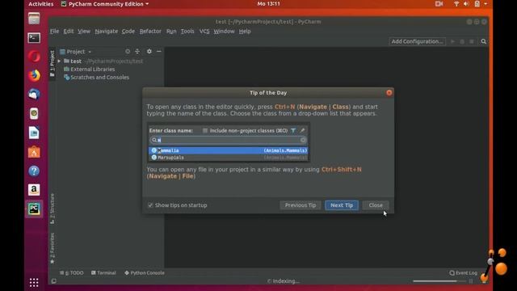The width and height of the screenshot is (517, 291).
Task: Click the Close button in tip dialog
Action: 376,205
